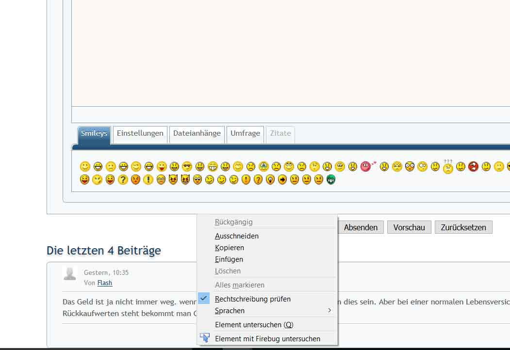The height and width of the screenshot is (350, 510).
Task: Insert the red angry smiley
Action: point(473,167)
